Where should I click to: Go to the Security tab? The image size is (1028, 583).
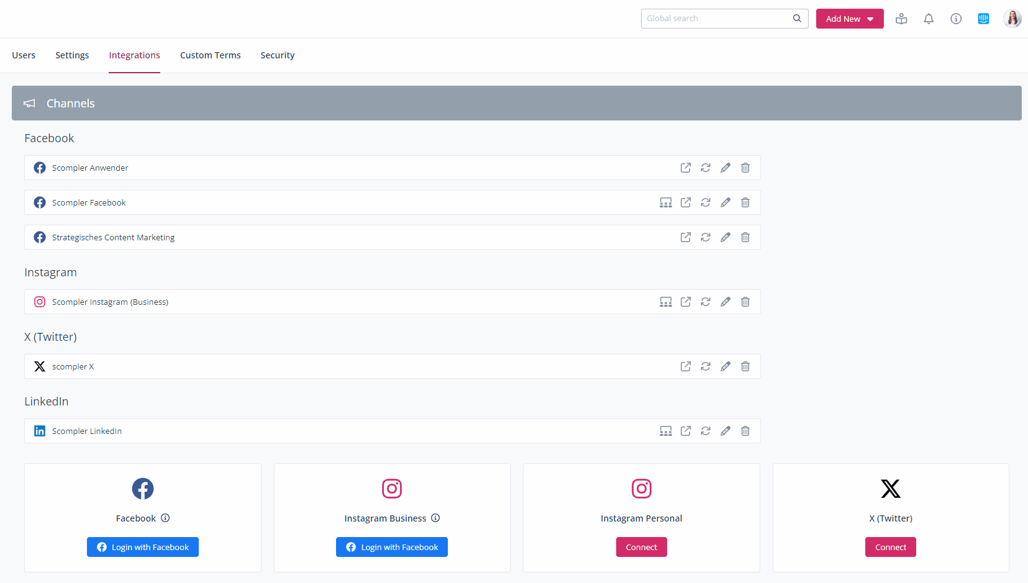277,55
